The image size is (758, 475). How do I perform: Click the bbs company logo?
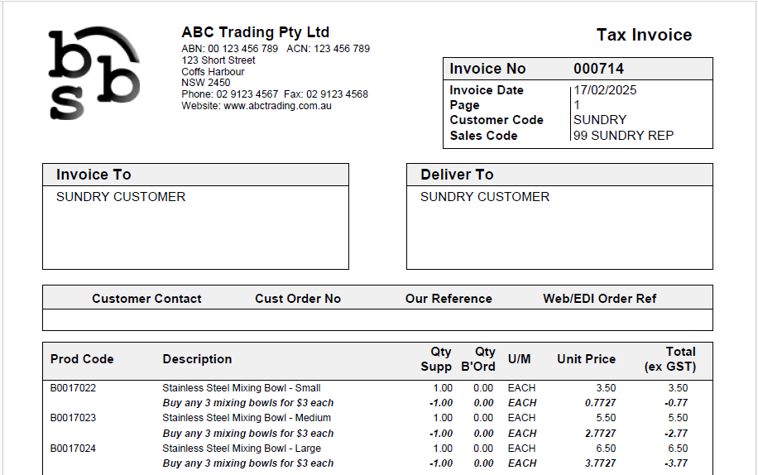pos(94,73)
